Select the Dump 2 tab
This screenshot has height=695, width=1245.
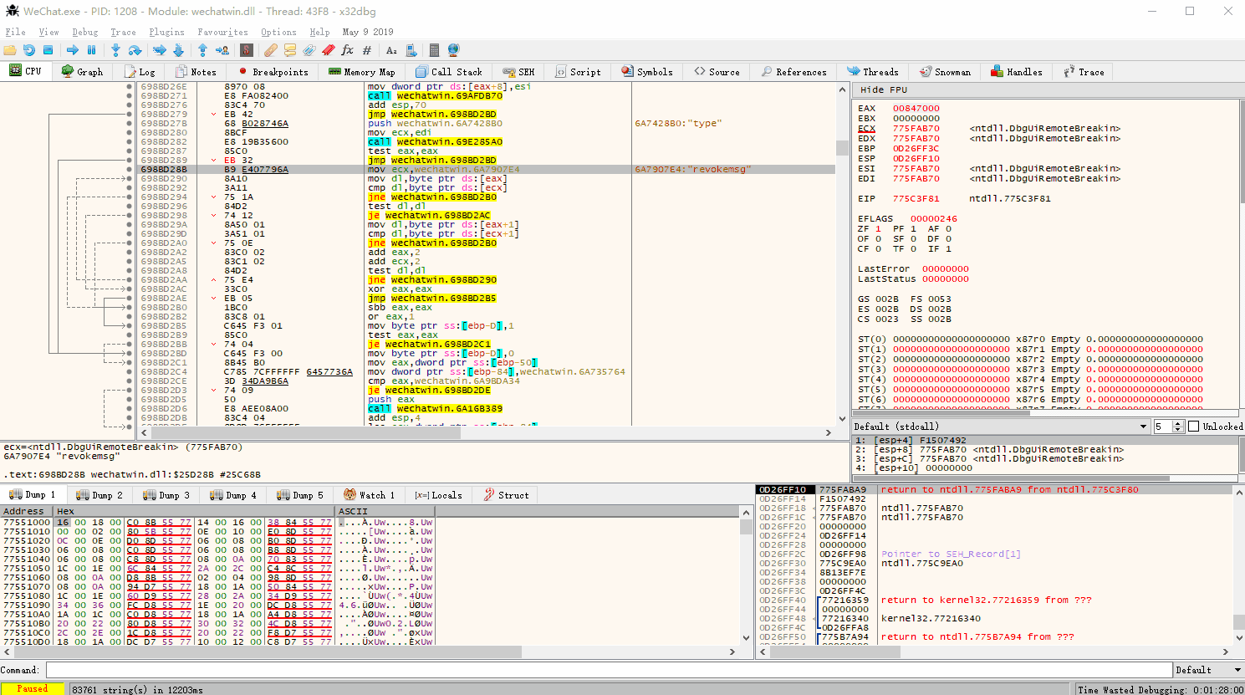pyautogui.click(x=99, y=495)
